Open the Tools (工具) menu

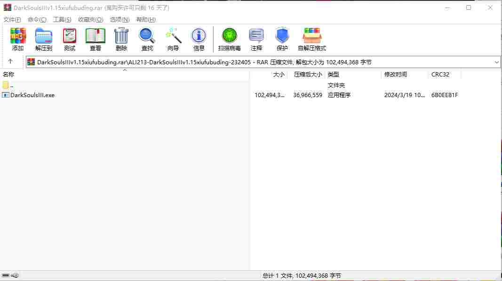pos(62,20)
